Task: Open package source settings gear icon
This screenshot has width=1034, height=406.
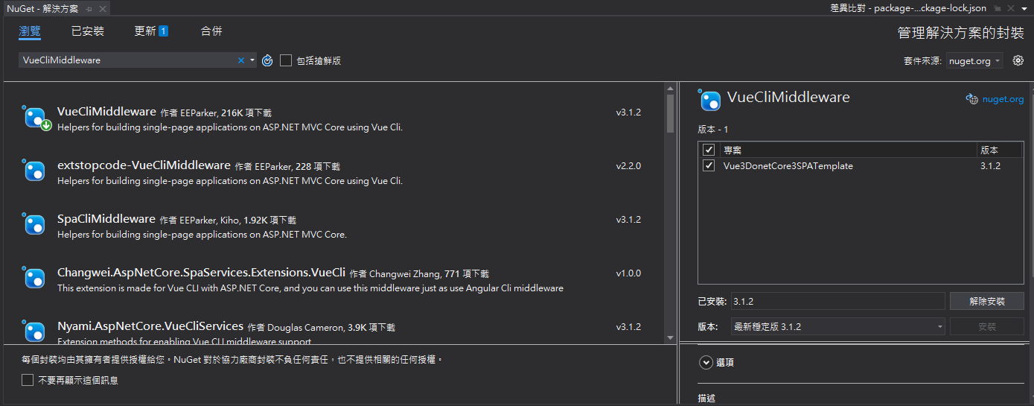Action: click(1018, 60)
